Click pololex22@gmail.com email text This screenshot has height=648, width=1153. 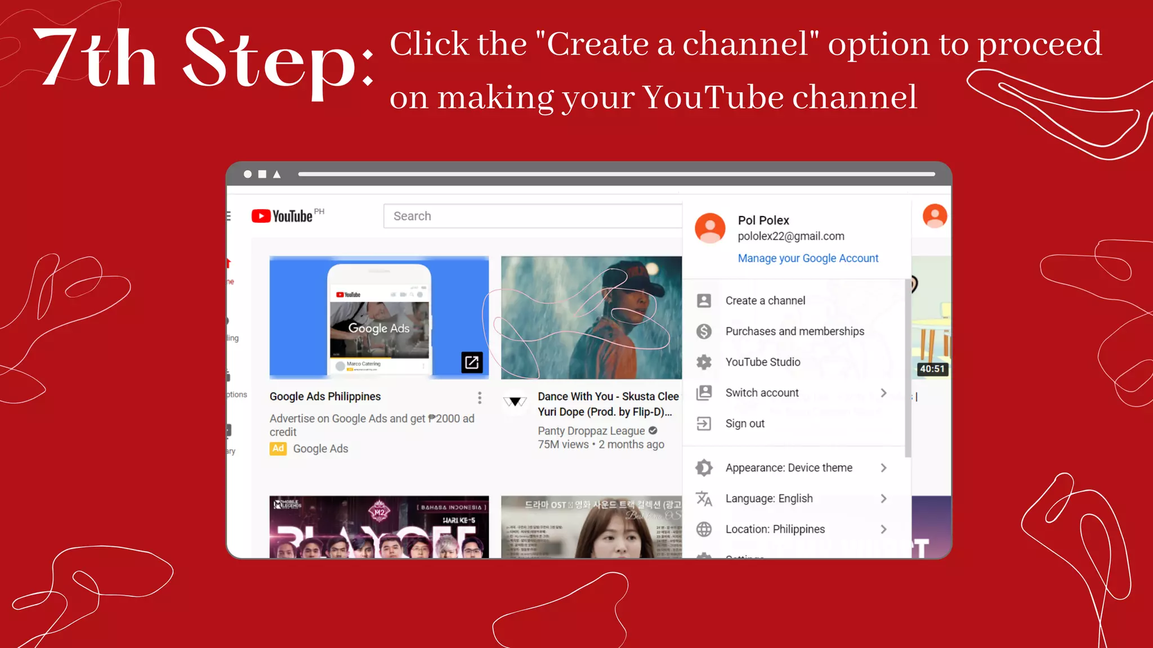click(791, 236)
